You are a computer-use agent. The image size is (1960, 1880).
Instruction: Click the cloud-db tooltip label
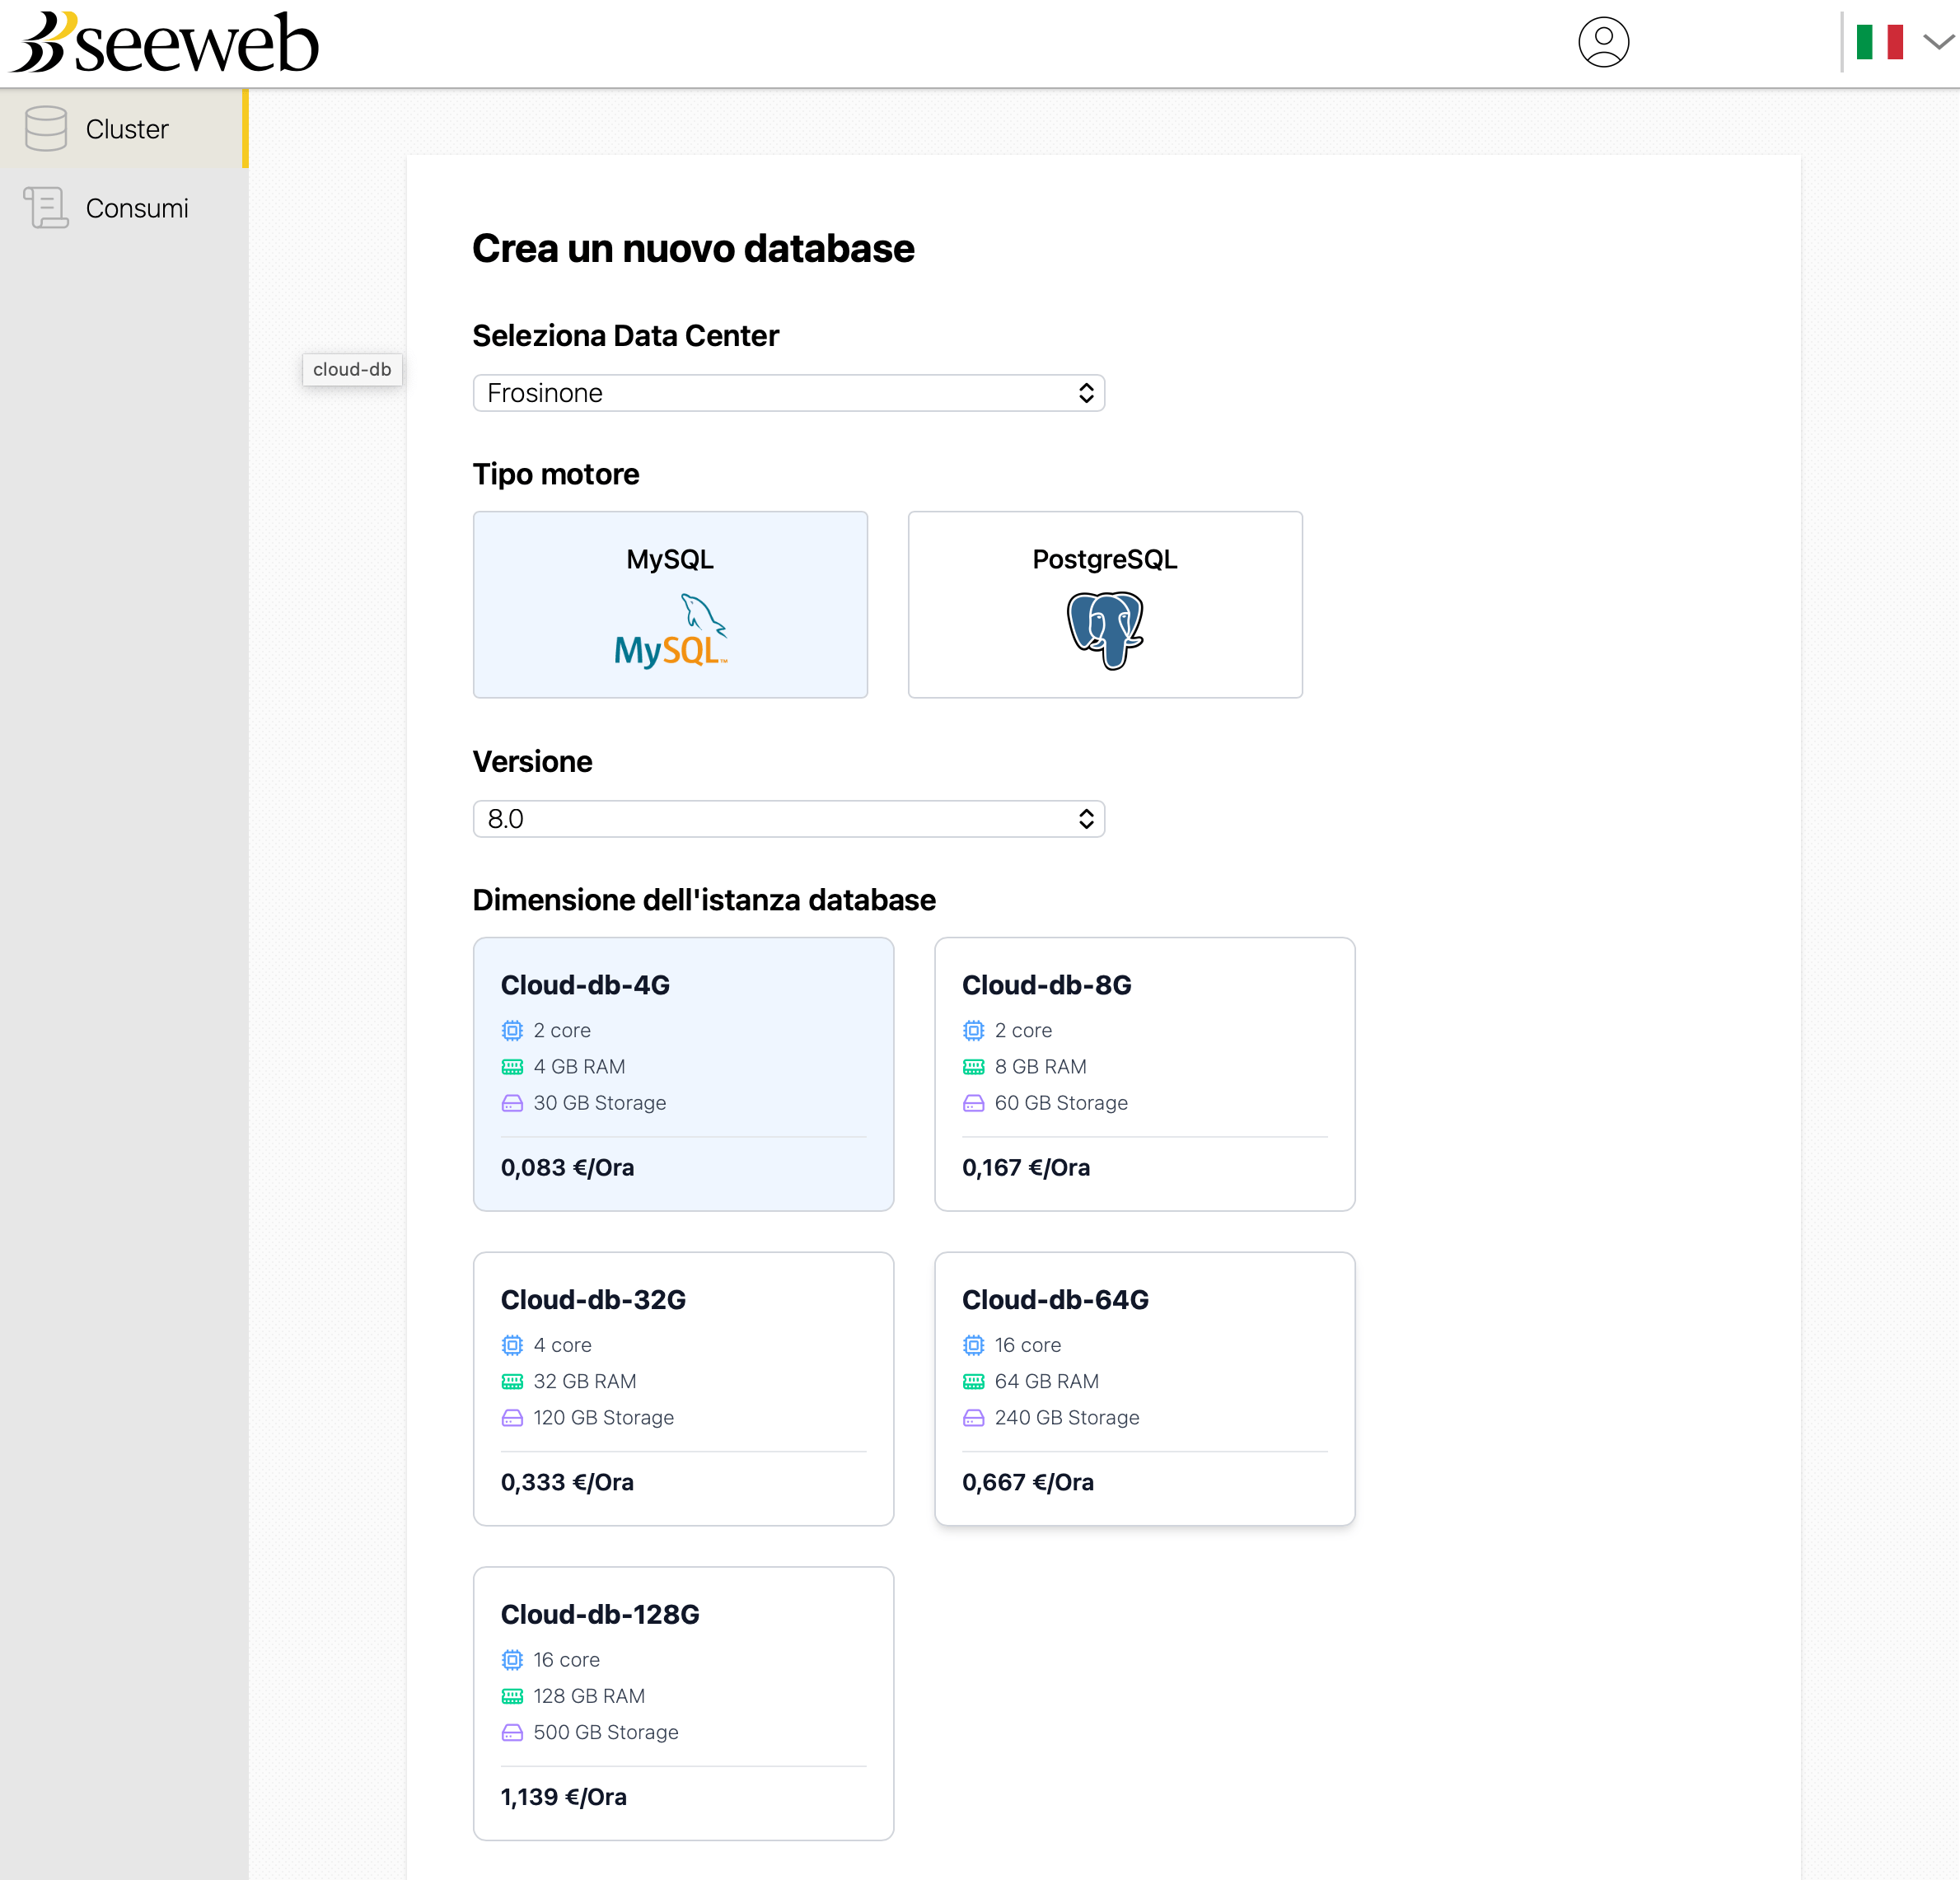[x=352, y=369]
